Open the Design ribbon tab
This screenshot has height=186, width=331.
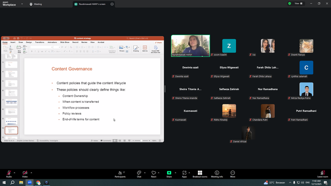point(29,42)
